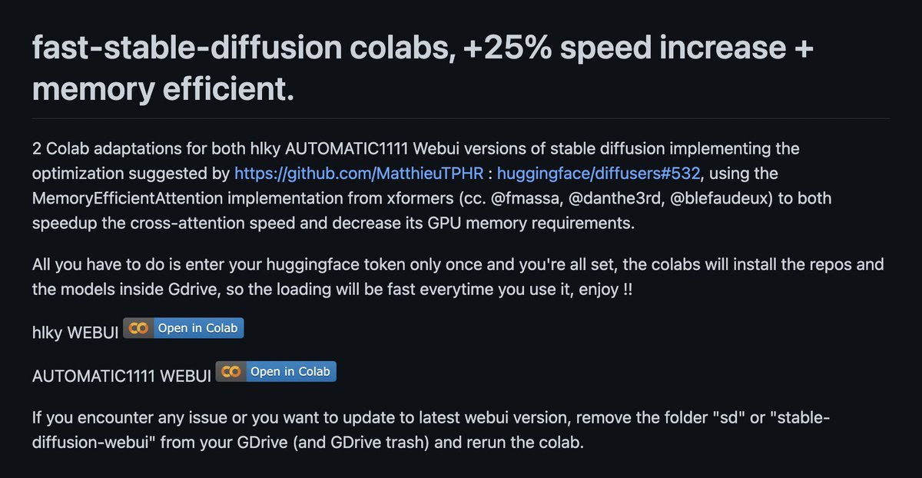Click the huggingface token instructions paragraph
This screenshot has height=478, width=922.
tap(457, 277)
